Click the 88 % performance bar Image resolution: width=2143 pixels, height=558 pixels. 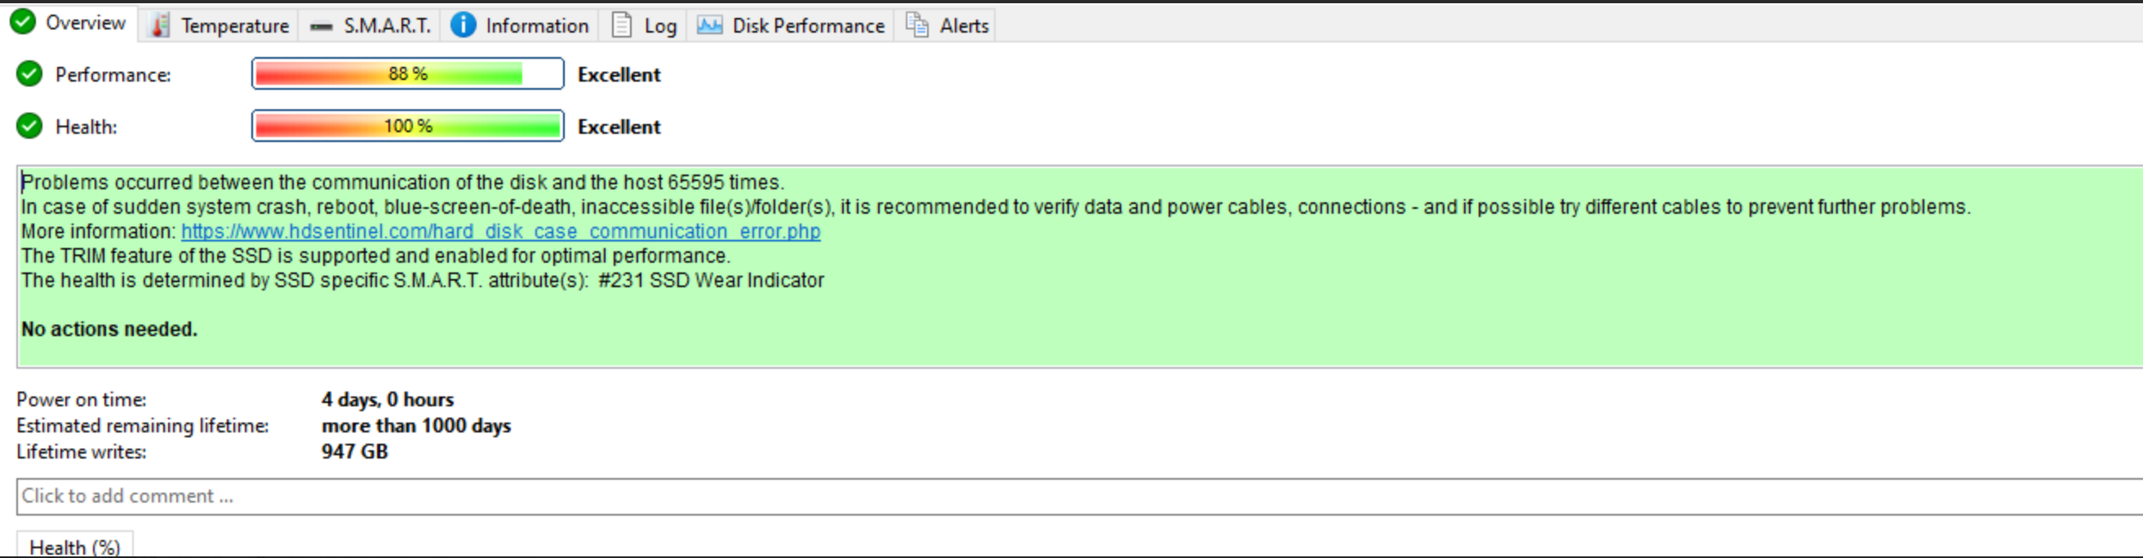pos(408,73)
